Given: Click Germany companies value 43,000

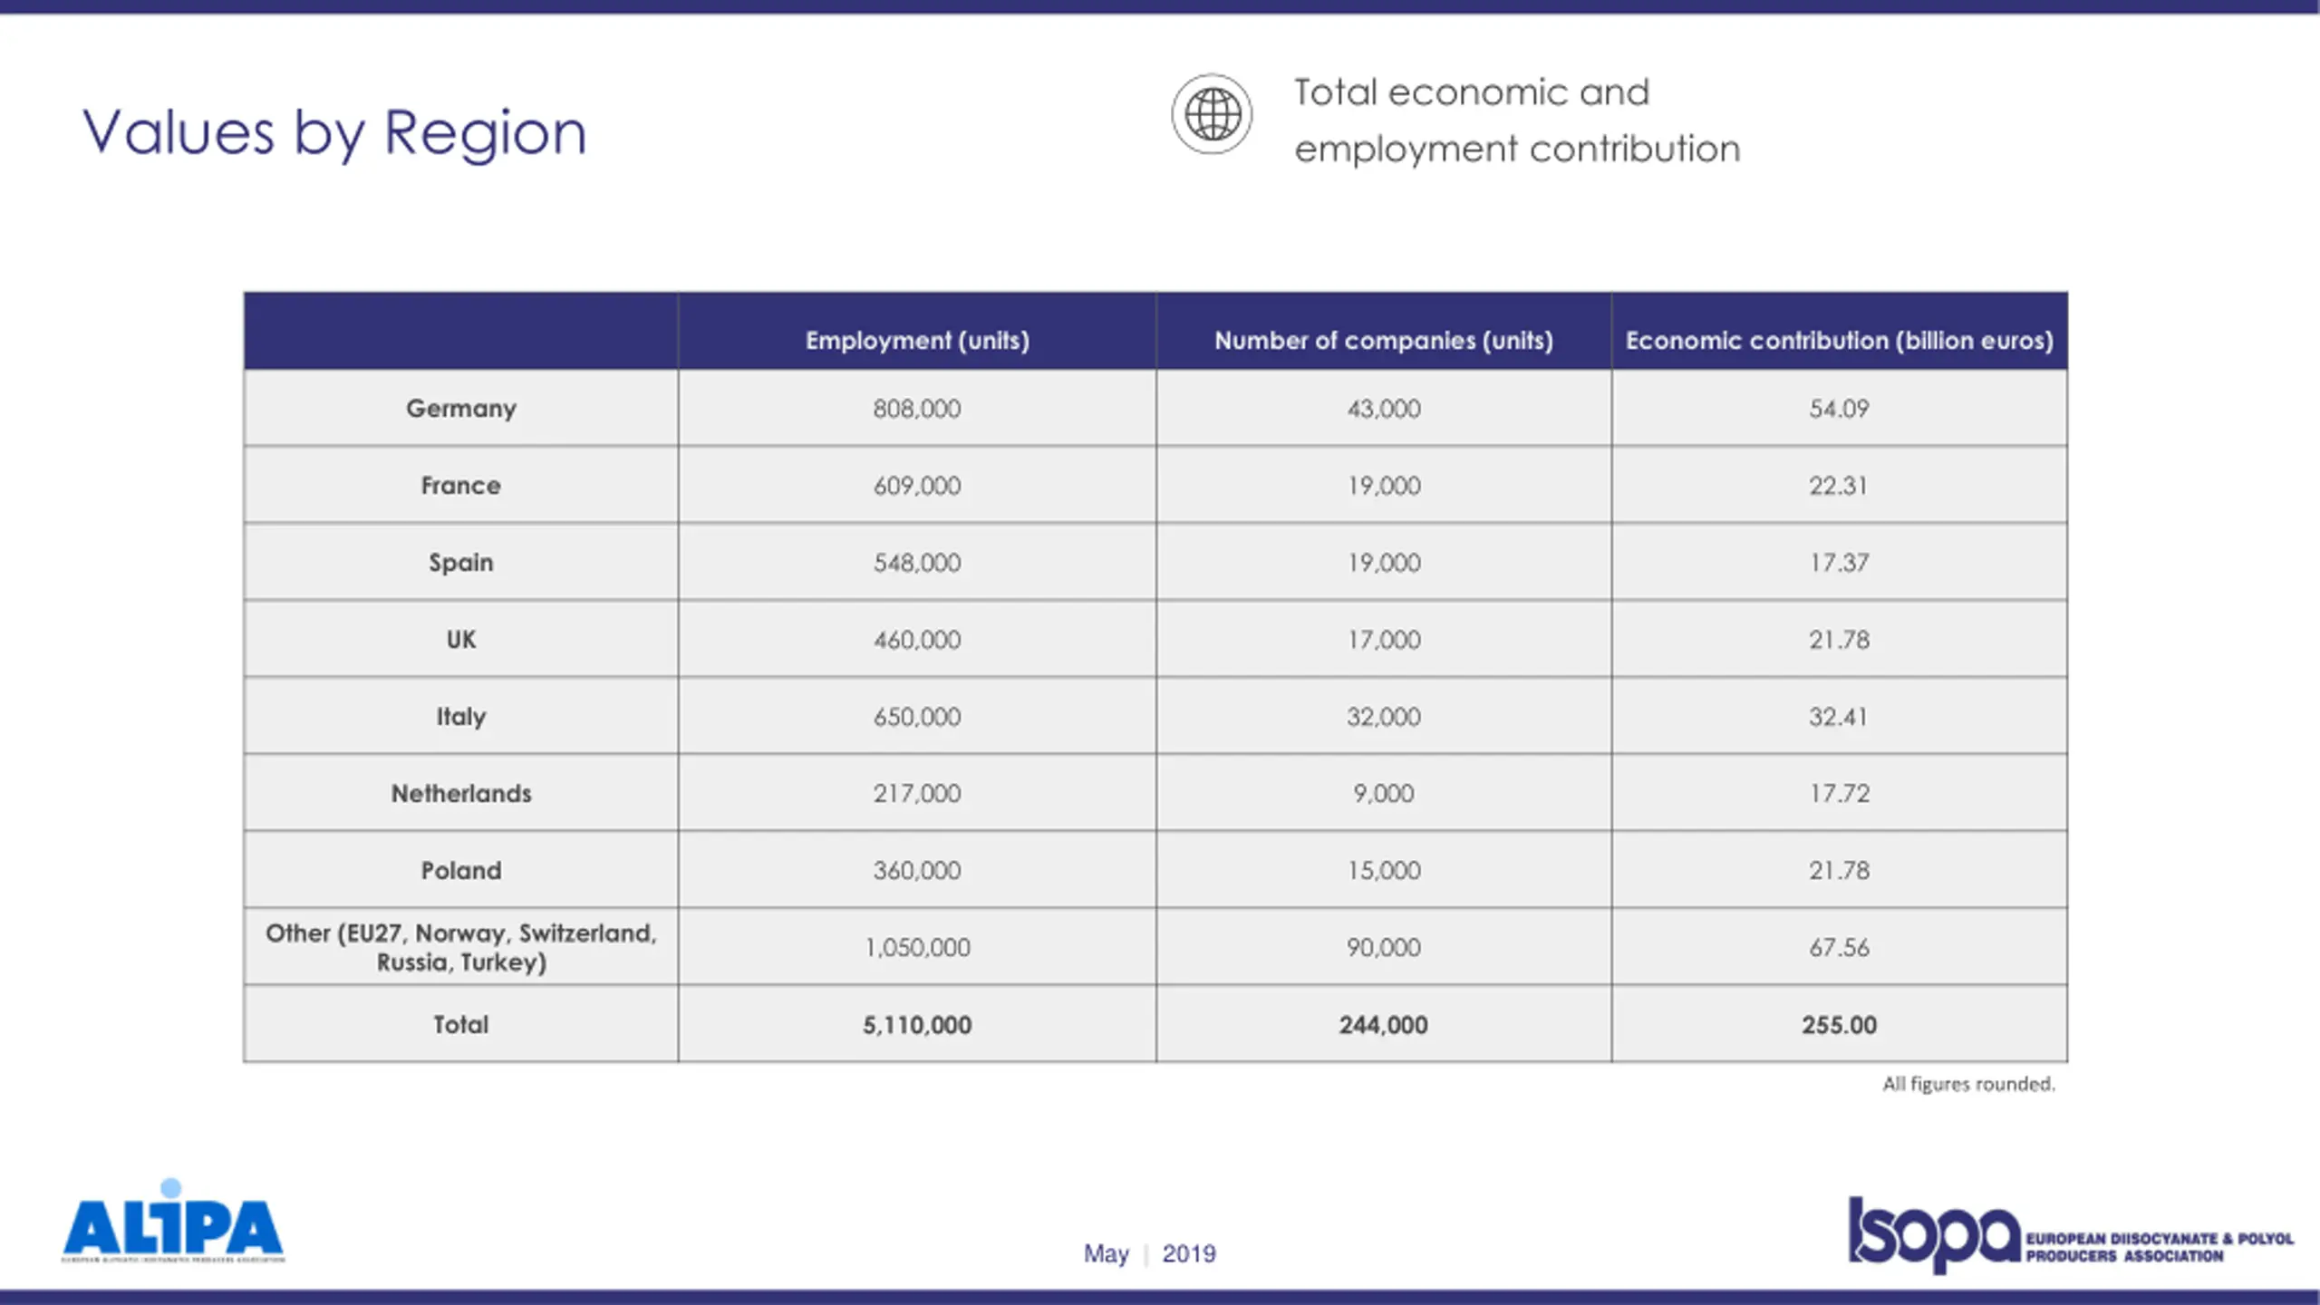Looking at the screenshot, I should click(1384, 409).
